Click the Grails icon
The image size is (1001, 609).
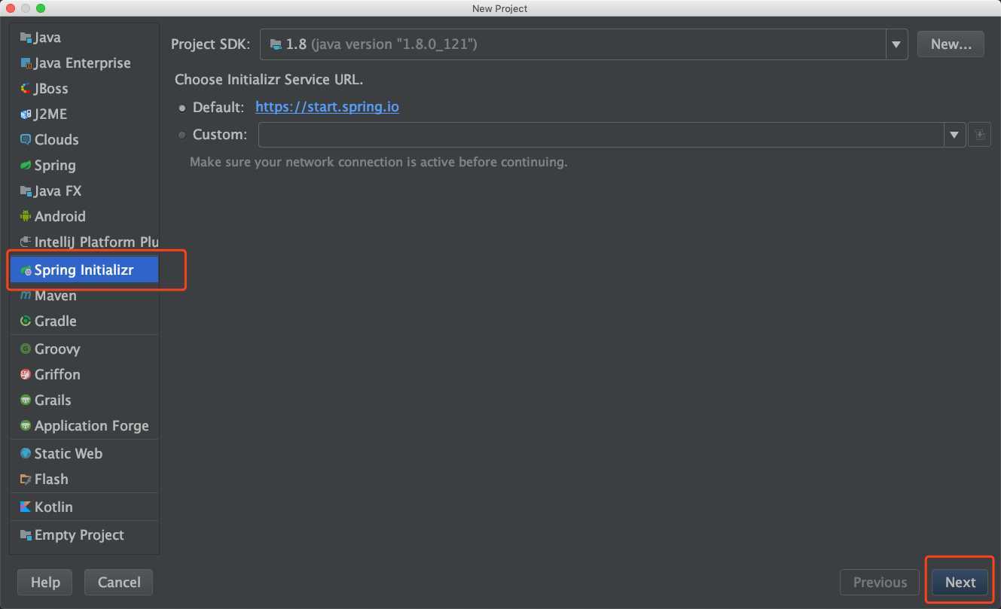(x=26, y=400)
